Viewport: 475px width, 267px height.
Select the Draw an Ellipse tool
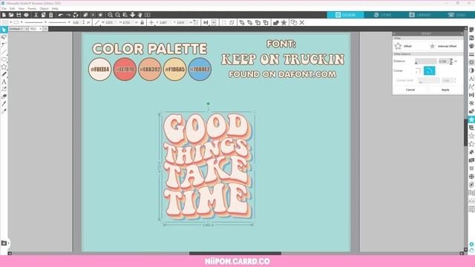tap(4, 59)
